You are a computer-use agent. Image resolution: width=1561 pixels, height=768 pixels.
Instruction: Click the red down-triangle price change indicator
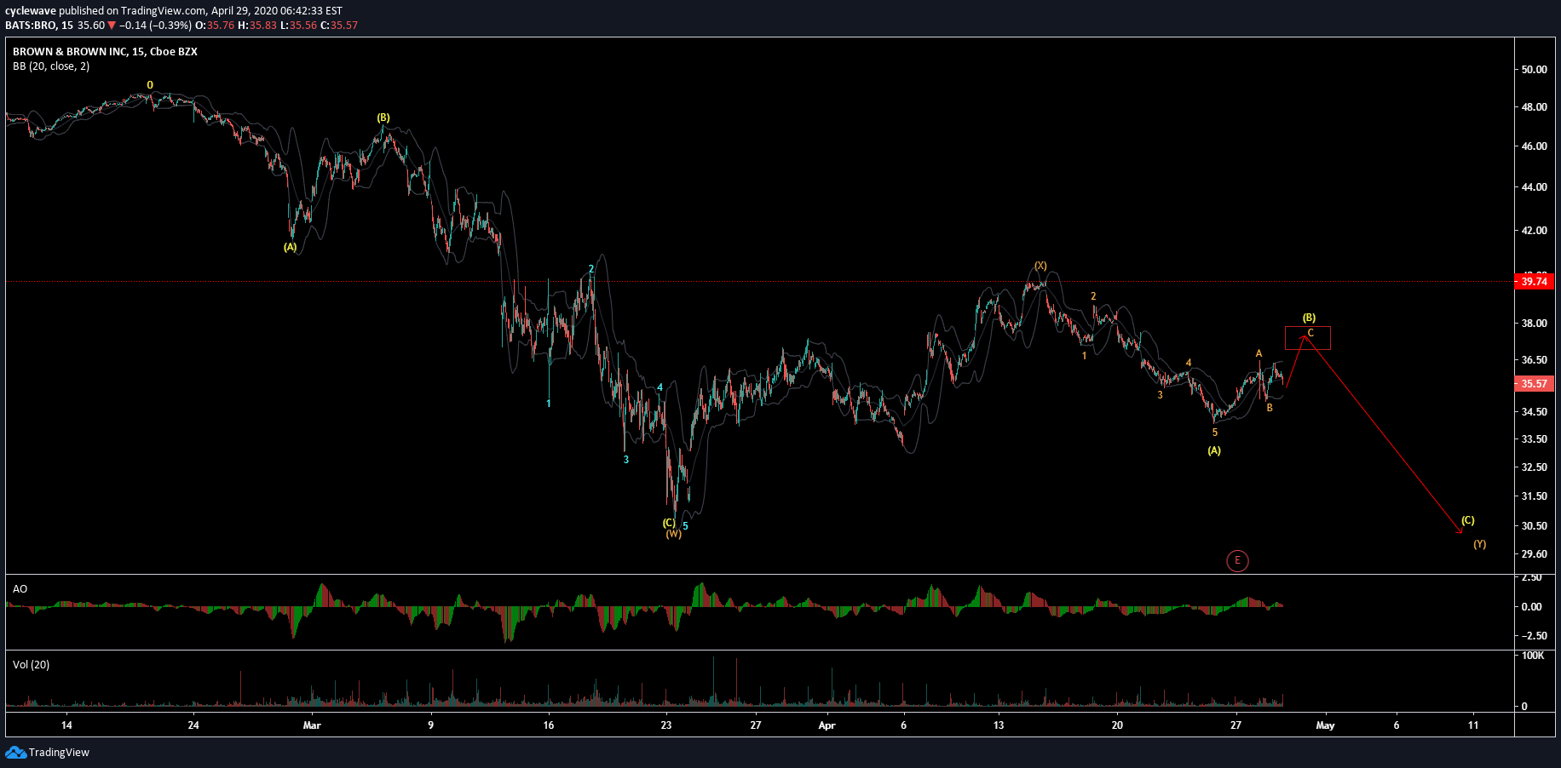(112, 26)
